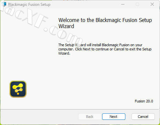
Task: Click the 'Blackmagic Fusion Setup' window title
Action: point(29,5)
